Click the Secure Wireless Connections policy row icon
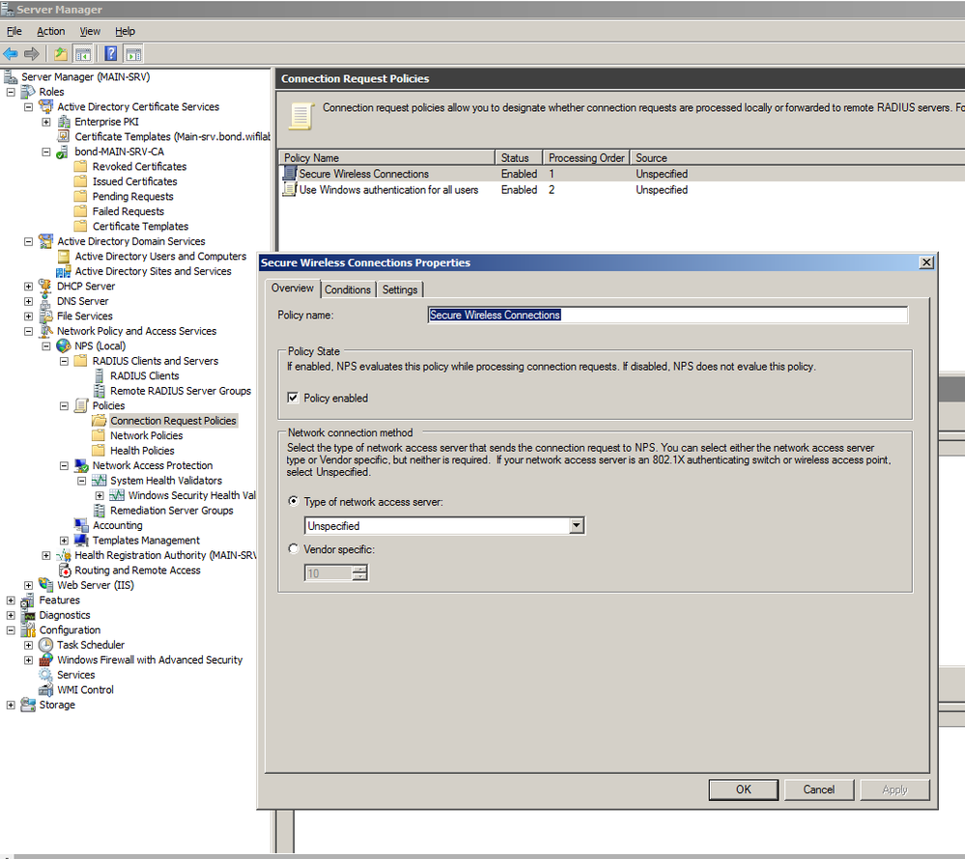The image size is (965, 859). tap(289, 174)
